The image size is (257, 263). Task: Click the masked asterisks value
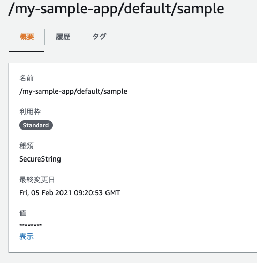[x=31, y=225]
